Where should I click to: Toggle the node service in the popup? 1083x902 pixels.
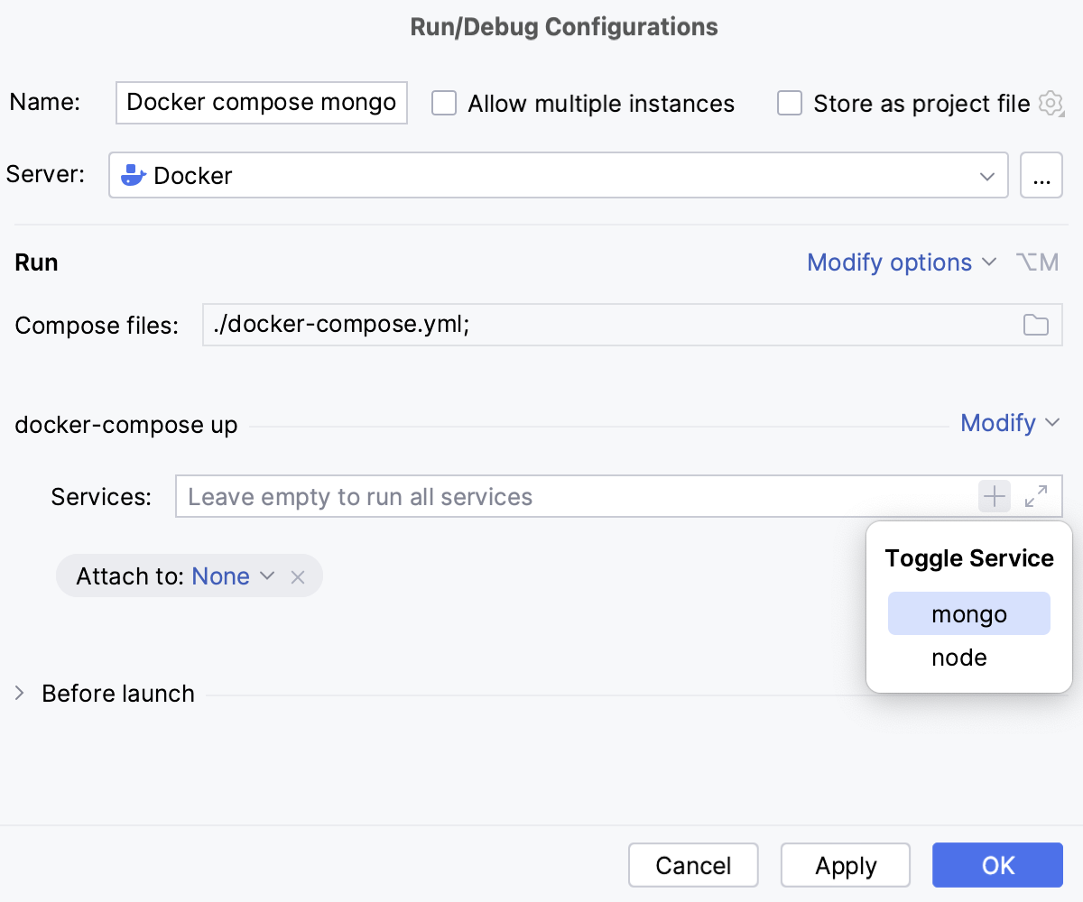(958, 658)
